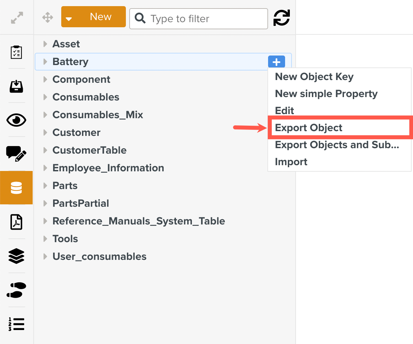
Task: Choose Export Object menu entry
Action: (x=309, y=128)
